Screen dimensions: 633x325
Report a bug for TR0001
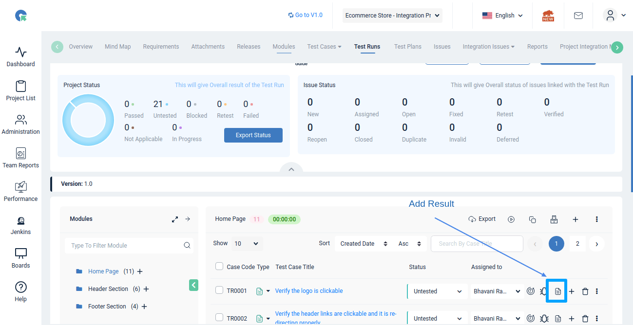(544, 291)
